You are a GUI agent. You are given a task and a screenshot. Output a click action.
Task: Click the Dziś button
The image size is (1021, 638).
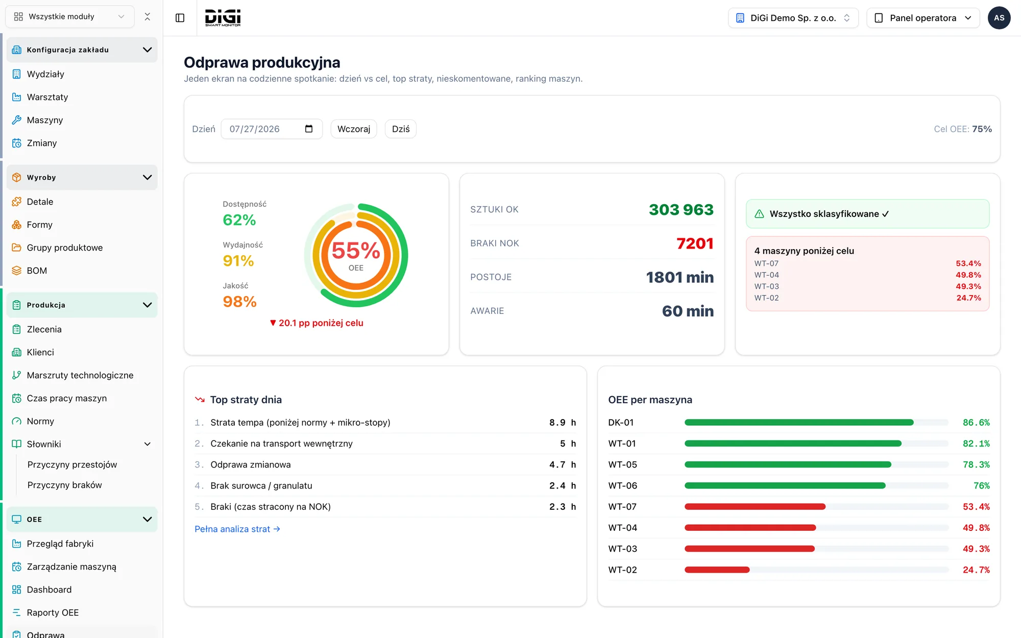point(401,129)
